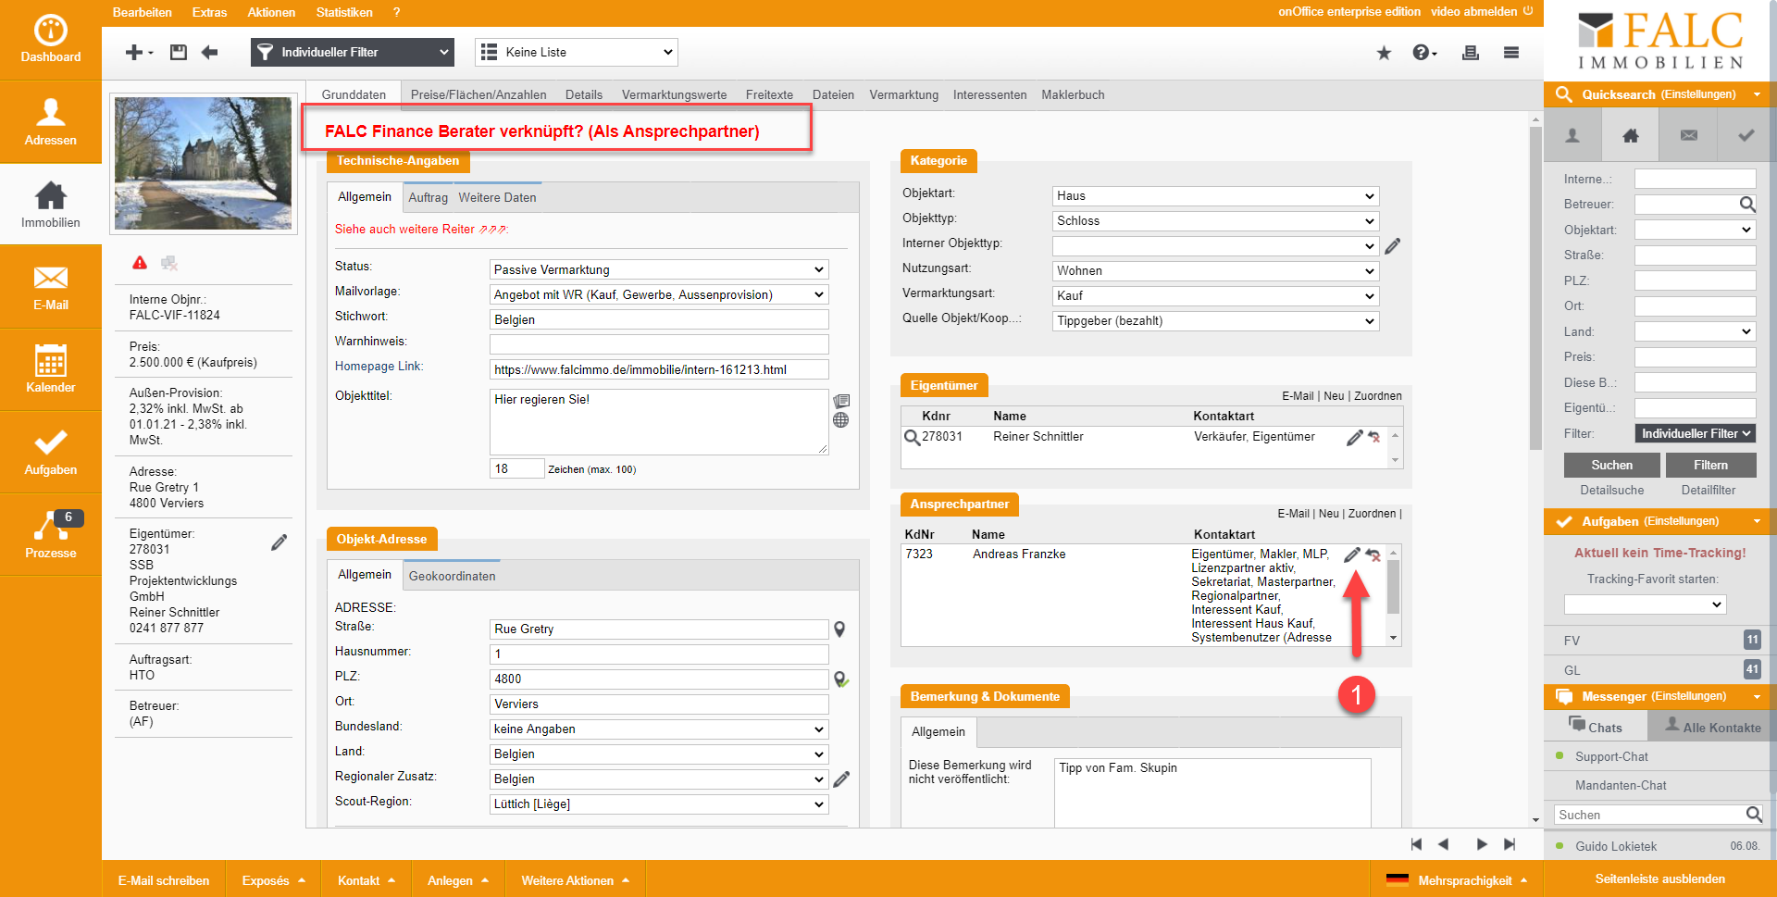Click the Stichwort field containing Belgien
The image size is (1777, 897).
tap(658, 319)
